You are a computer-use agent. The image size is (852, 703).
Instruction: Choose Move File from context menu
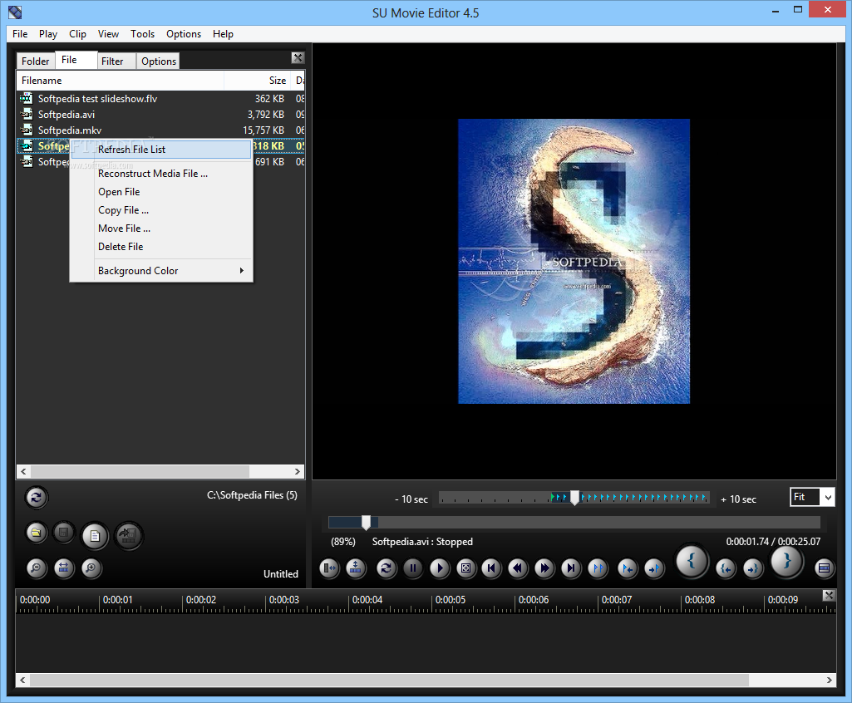tap(161, 229)
